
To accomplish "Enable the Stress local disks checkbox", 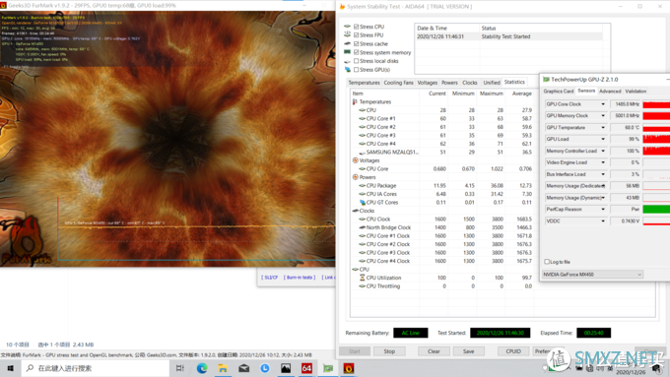I will (x=357, y=61).
